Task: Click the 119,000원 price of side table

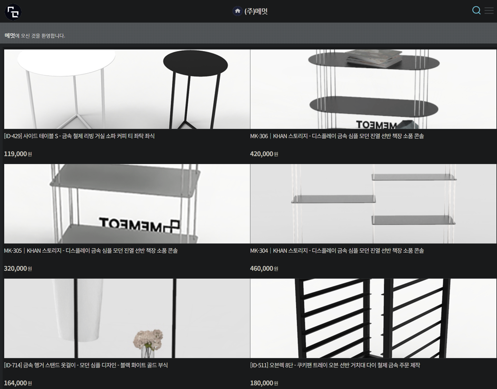Action: 18,154
